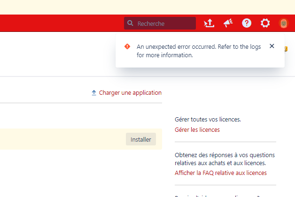295x197 pixels.
Task: Open the megaphone feedback icon
Action: (228, 23)
